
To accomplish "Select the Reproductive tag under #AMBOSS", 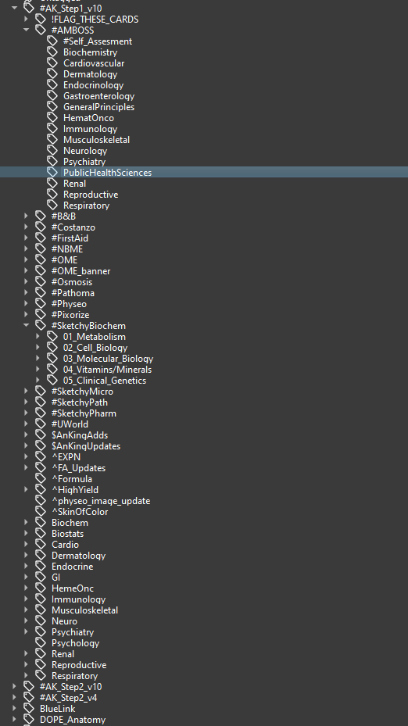I will click(x=91, y=195).
